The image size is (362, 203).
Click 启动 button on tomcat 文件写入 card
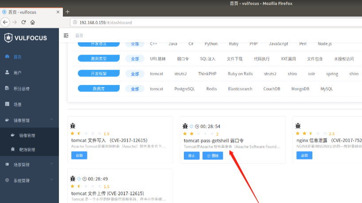[79, 155]
